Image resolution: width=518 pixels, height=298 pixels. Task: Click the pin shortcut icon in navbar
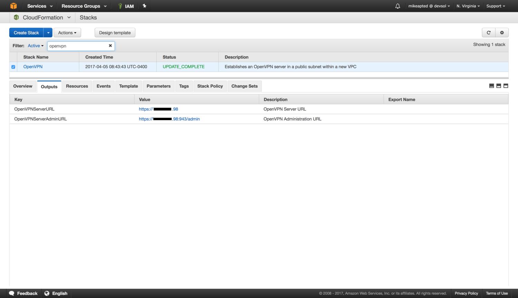click(144, 6)
